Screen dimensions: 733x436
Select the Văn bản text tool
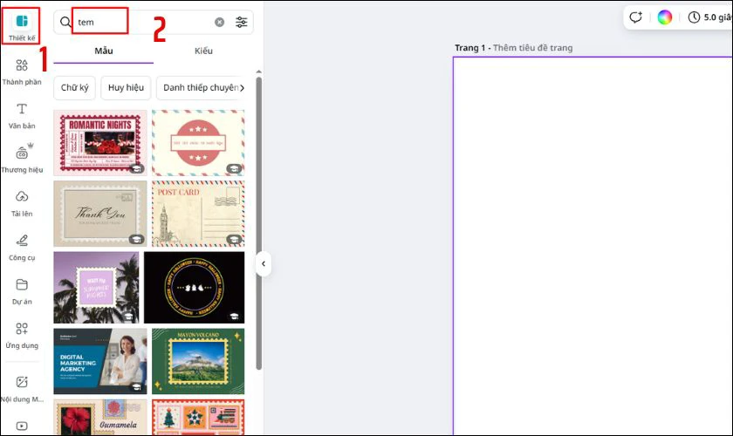pyautogui.click(x=22, y=115)
